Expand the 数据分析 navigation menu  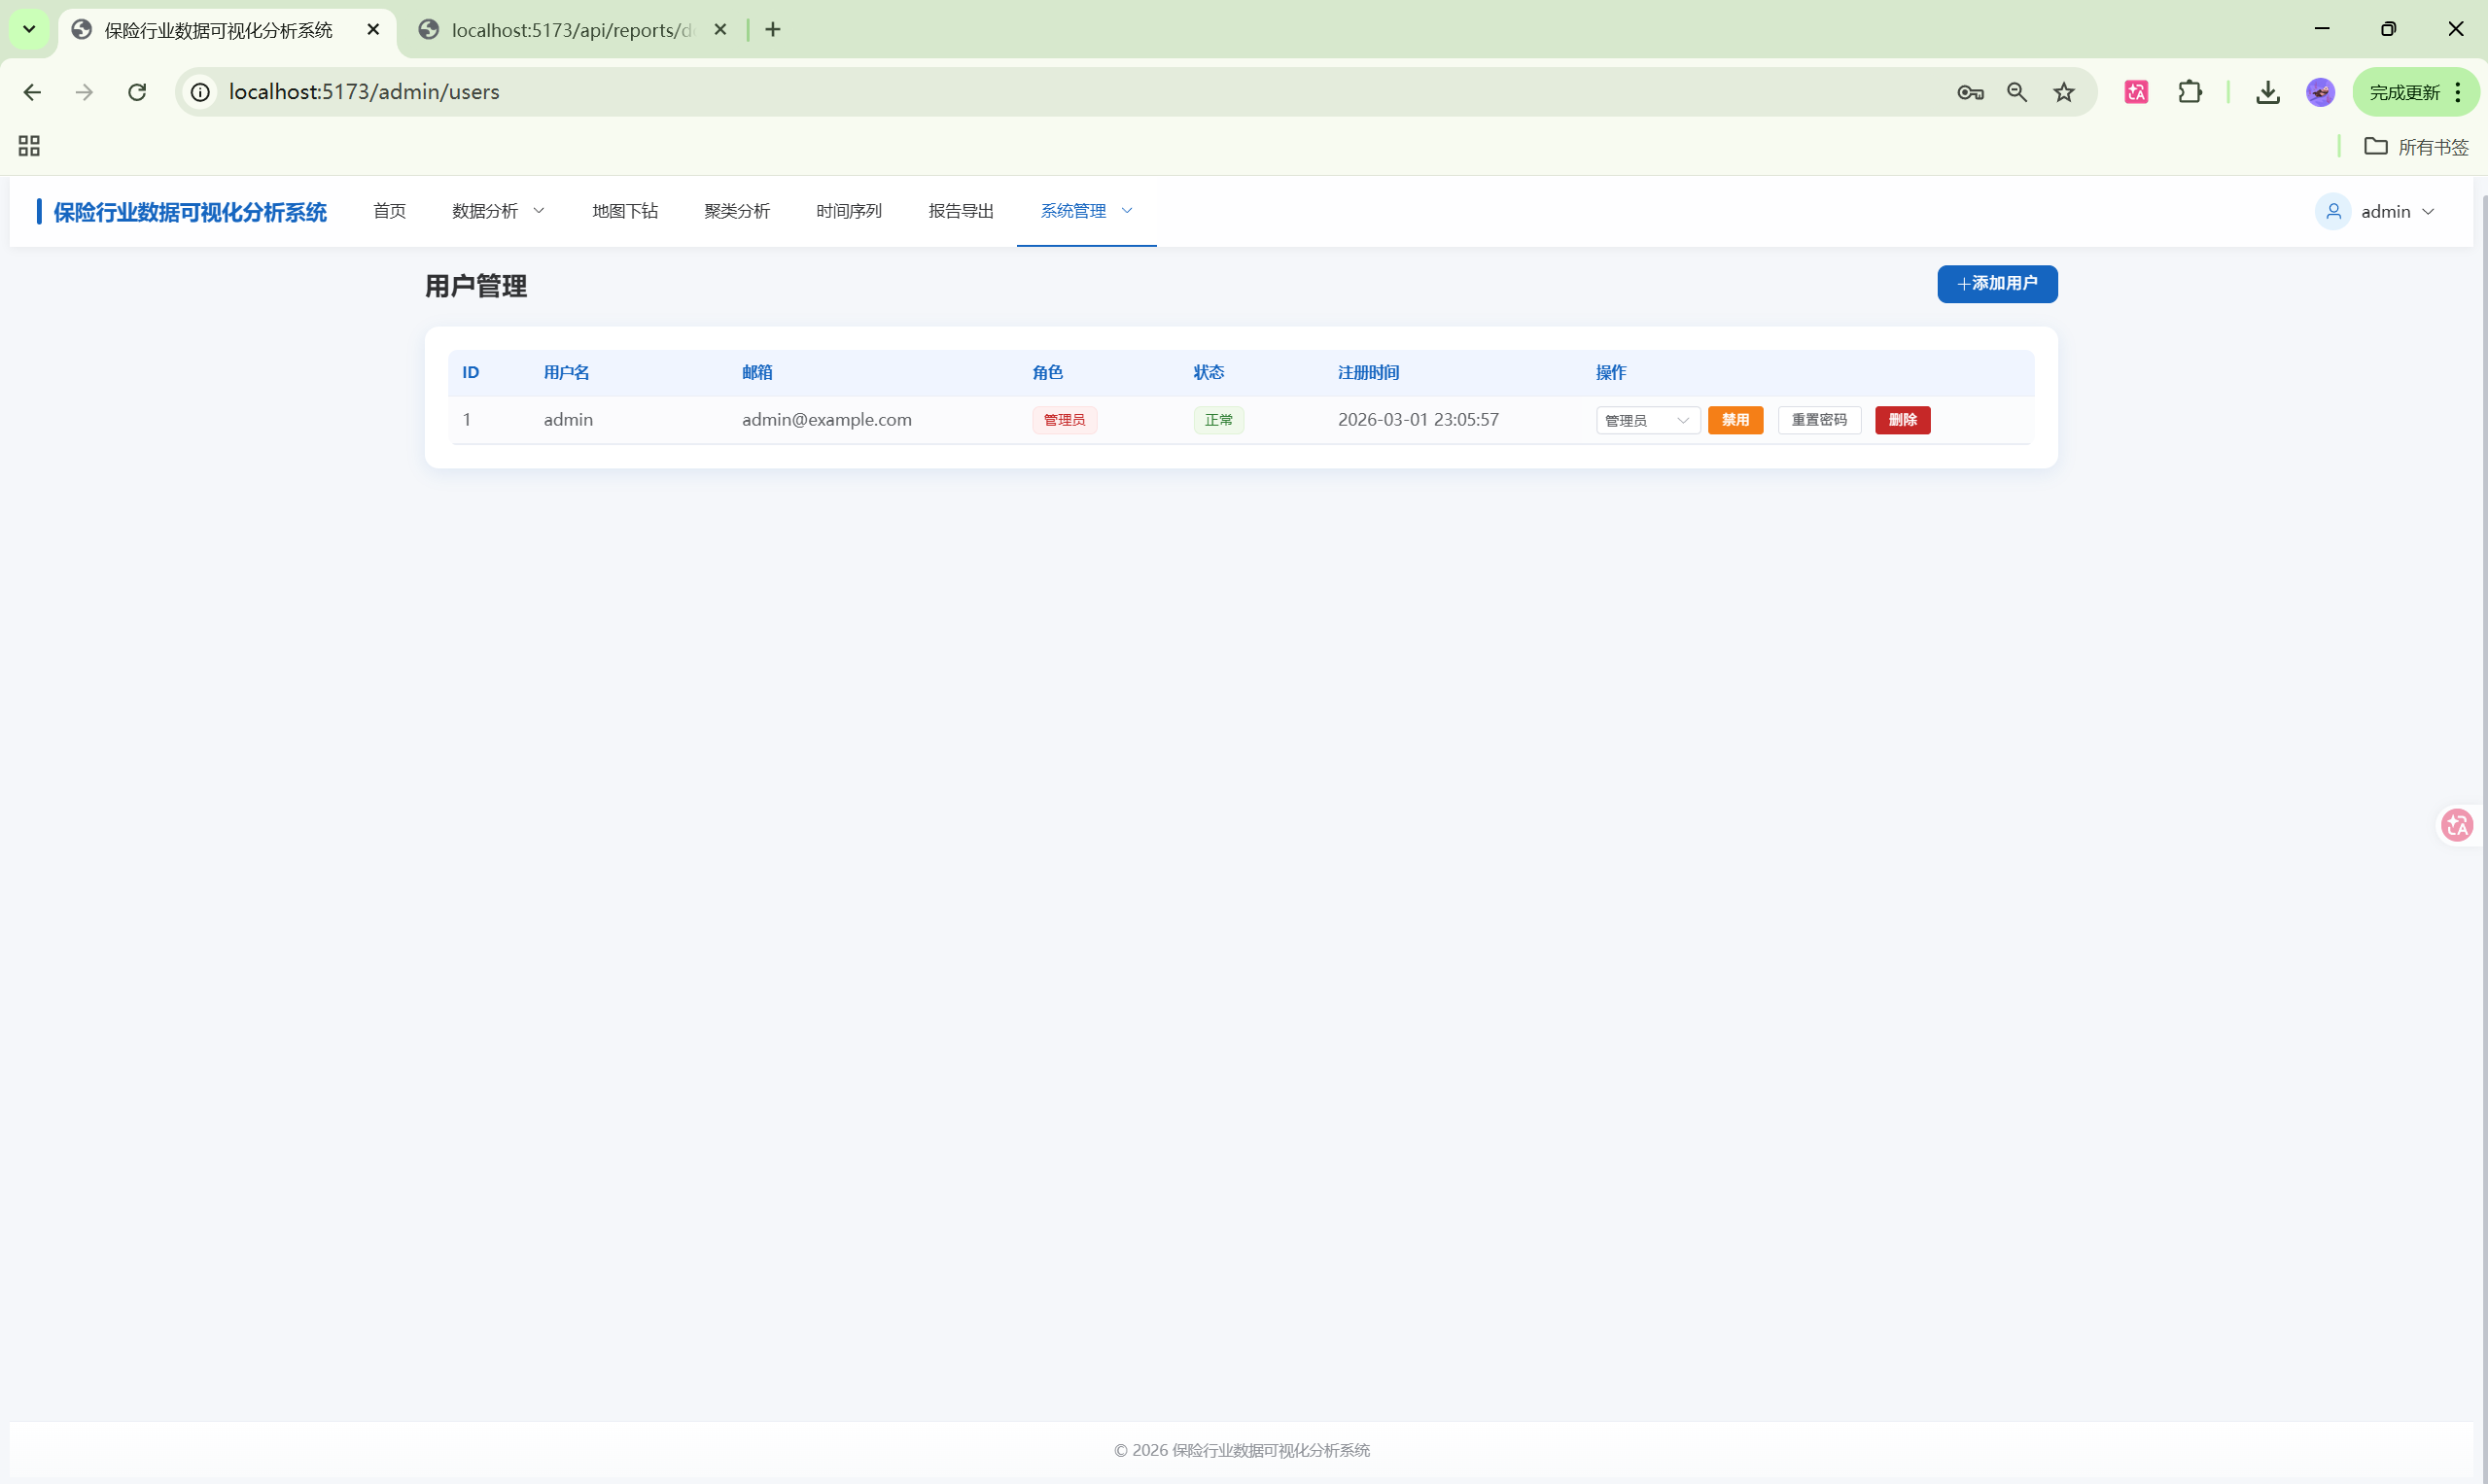click(498, 211)
